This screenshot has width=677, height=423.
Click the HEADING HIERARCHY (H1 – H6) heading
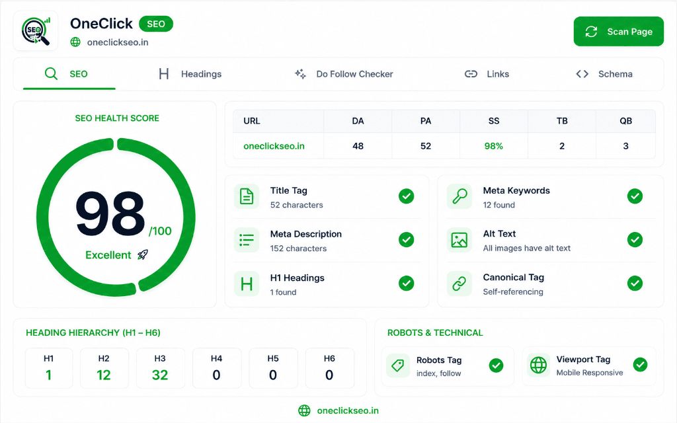tap(93, 333)
